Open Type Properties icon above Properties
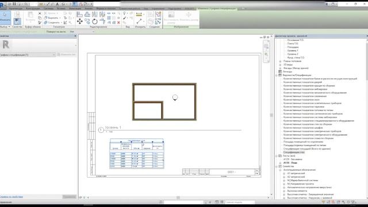The height and width of the screenshot is (207, 368). (17, 14)
